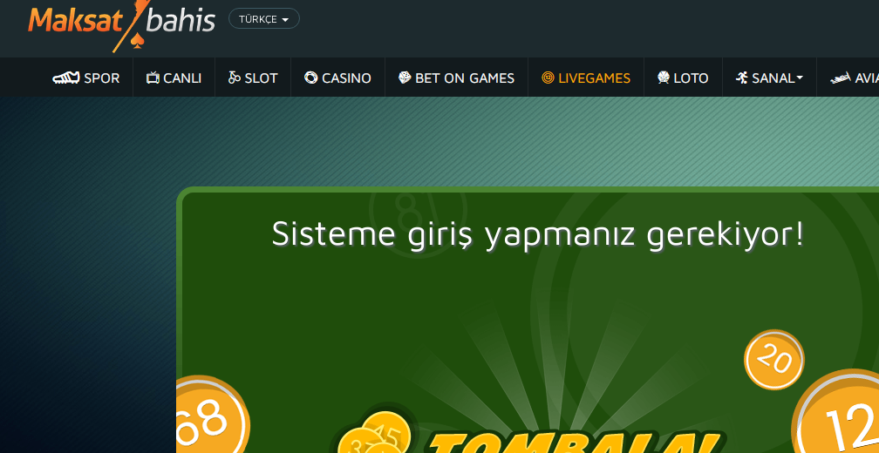Navigate to CASINO
This screenshot has width=879, height=453.
point(337,78)
